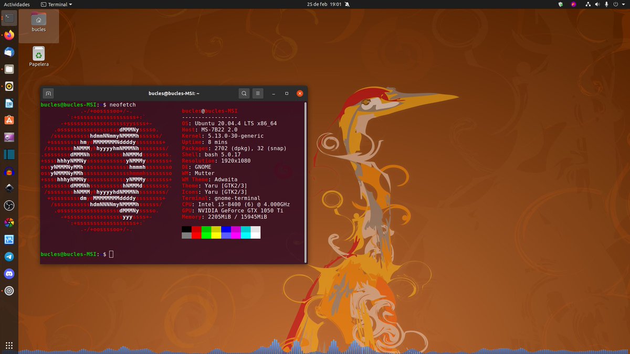
Task: Click the terminal prompt cursor line
Action: (x=77, y=254)
